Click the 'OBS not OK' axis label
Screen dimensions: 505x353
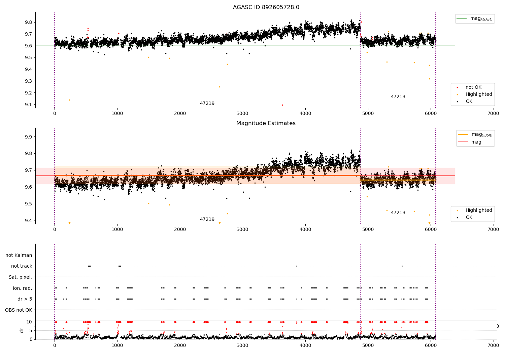19,310
